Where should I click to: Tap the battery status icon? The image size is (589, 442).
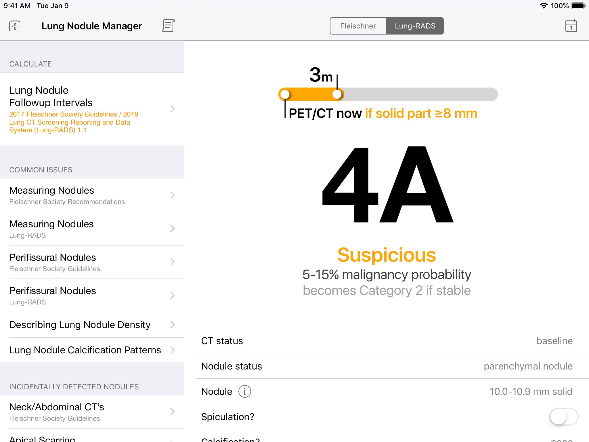pyautogui.click(x=578, y=6)
